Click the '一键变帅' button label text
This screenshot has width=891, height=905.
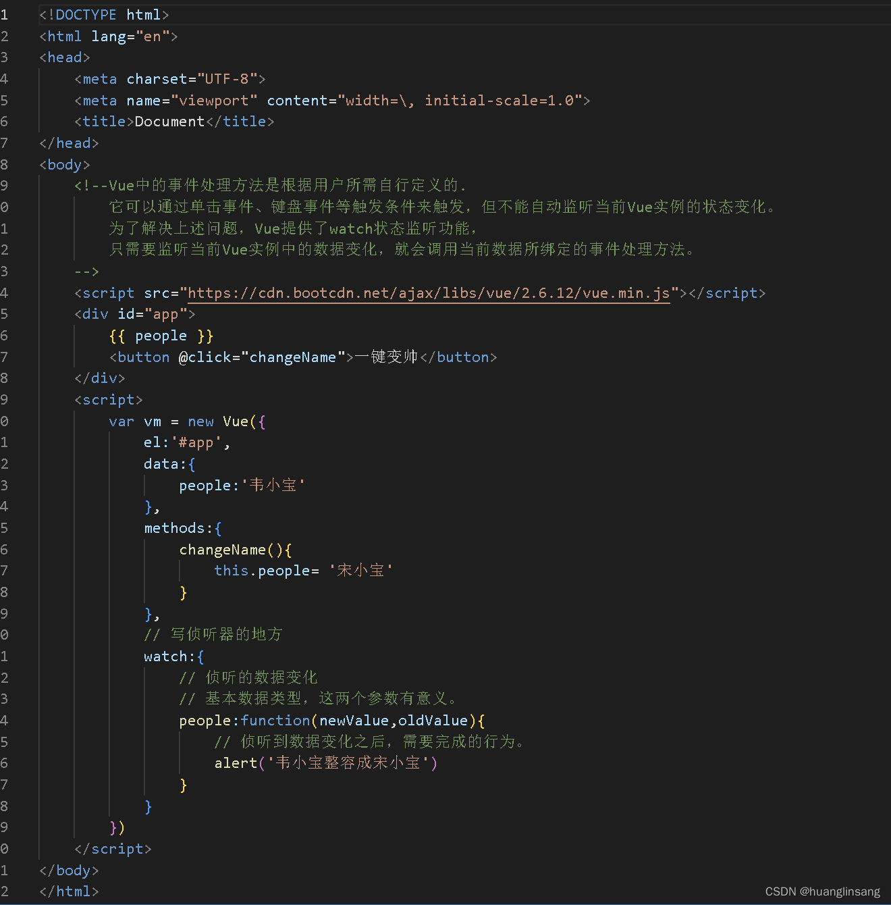(386, 357)
